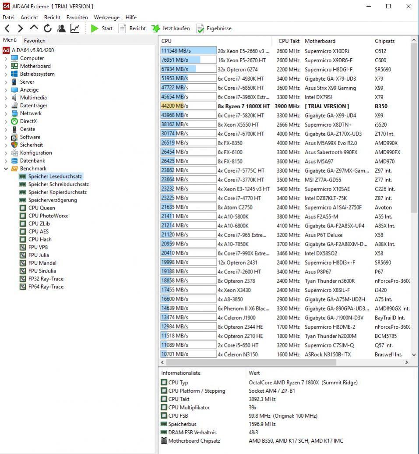Click the 76951 MB/s result bar

click(x=188, y=60)
